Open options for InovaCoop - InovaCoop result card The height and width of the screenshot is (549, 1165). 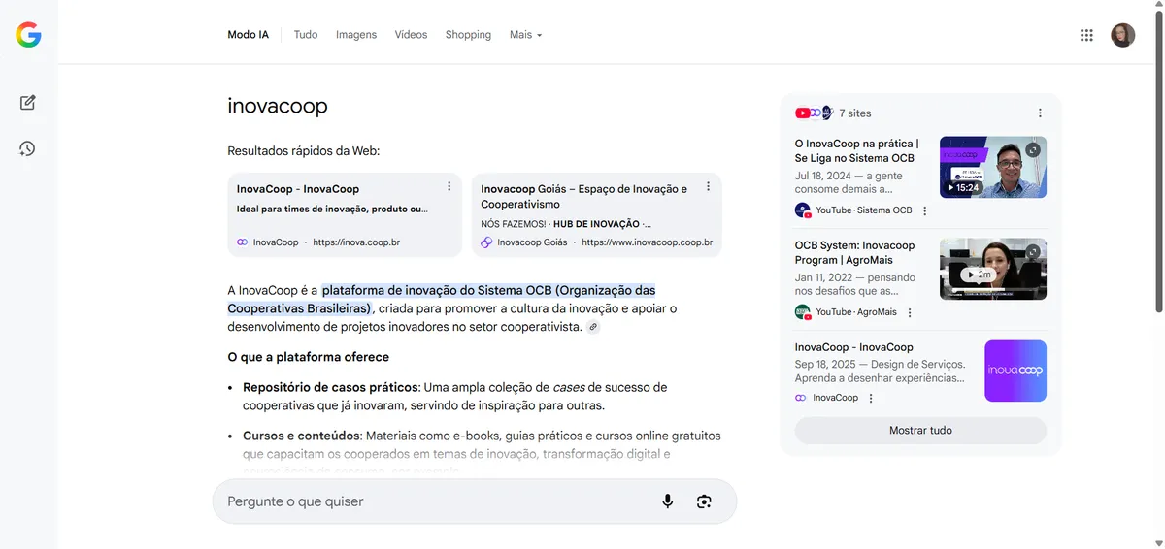pos(449,186)
